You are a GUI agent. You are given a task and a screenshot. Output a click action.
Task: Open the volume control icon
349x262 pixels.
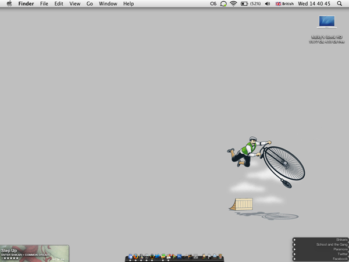click(268, 4)
